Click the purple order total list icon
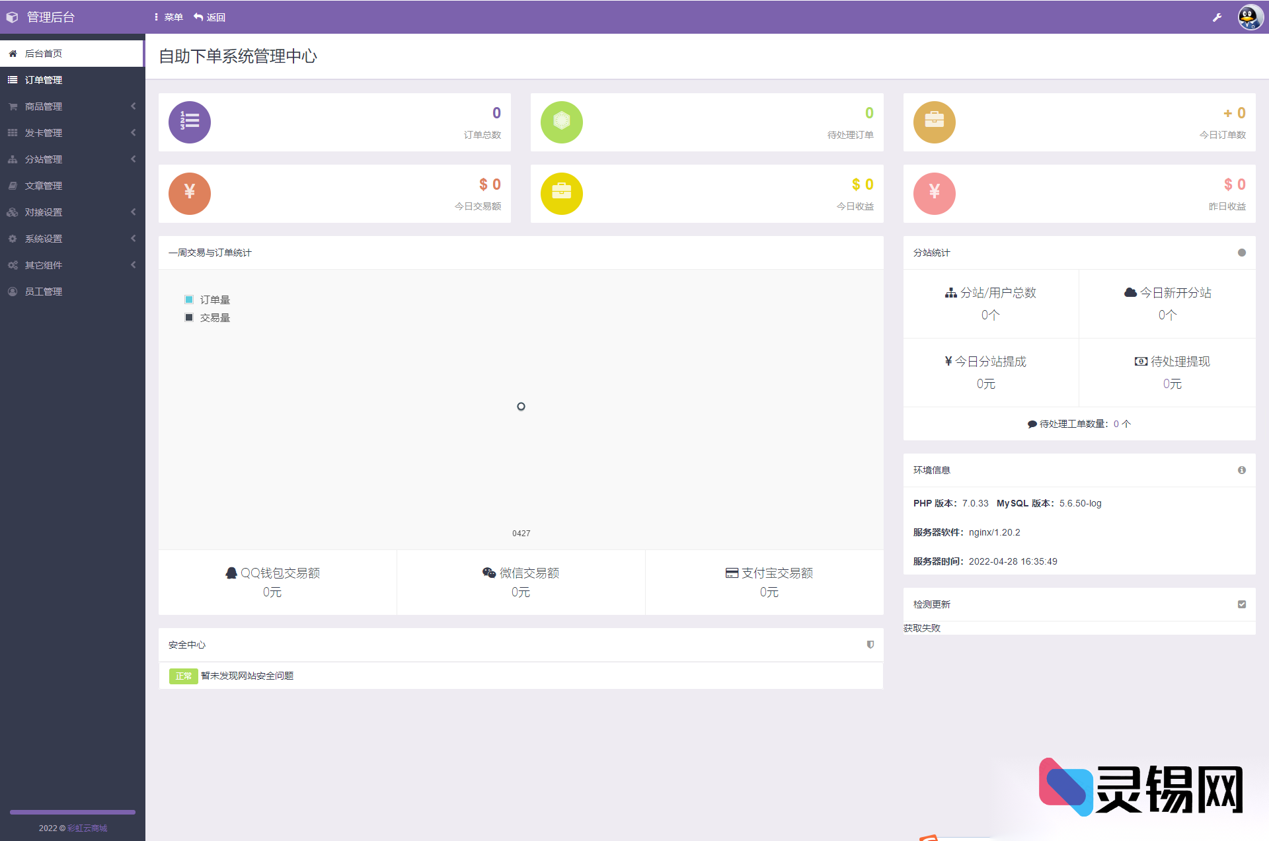Screen dimensions: 1269x841 [190, 122]
